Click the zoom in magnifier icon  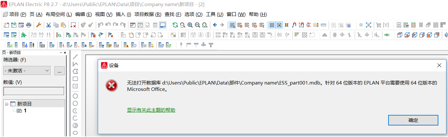tap(190, 25)
